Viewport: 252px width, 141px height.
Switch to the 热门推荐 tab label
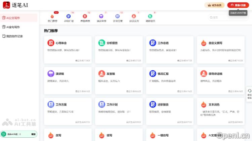click(x=52, y=21)
